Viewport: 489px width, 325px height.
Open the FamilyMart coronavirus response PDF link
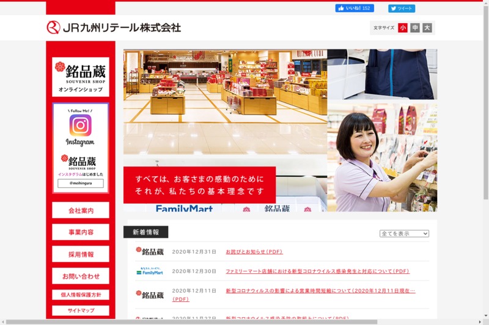pyautogui.click(x=317, y=271)
